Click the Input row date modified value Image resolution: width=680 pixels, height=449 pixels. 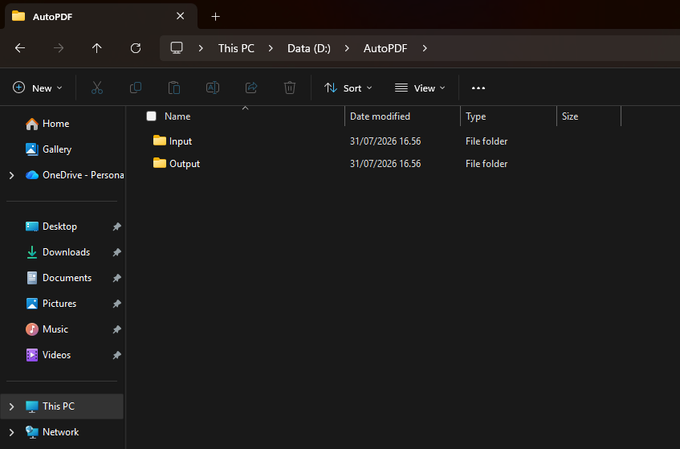[x=385, y=141]
